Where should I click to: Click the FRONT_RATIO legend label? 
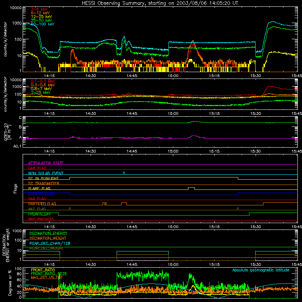click(x=43, y=270)
